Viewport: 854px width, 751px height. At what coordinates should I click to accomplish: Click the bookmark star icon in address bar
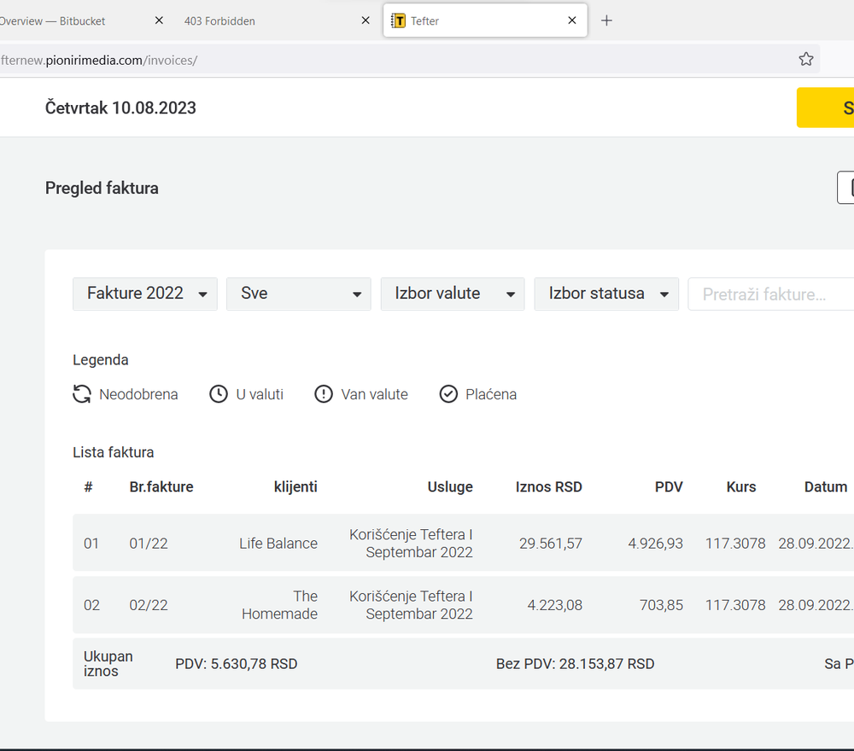805,59
